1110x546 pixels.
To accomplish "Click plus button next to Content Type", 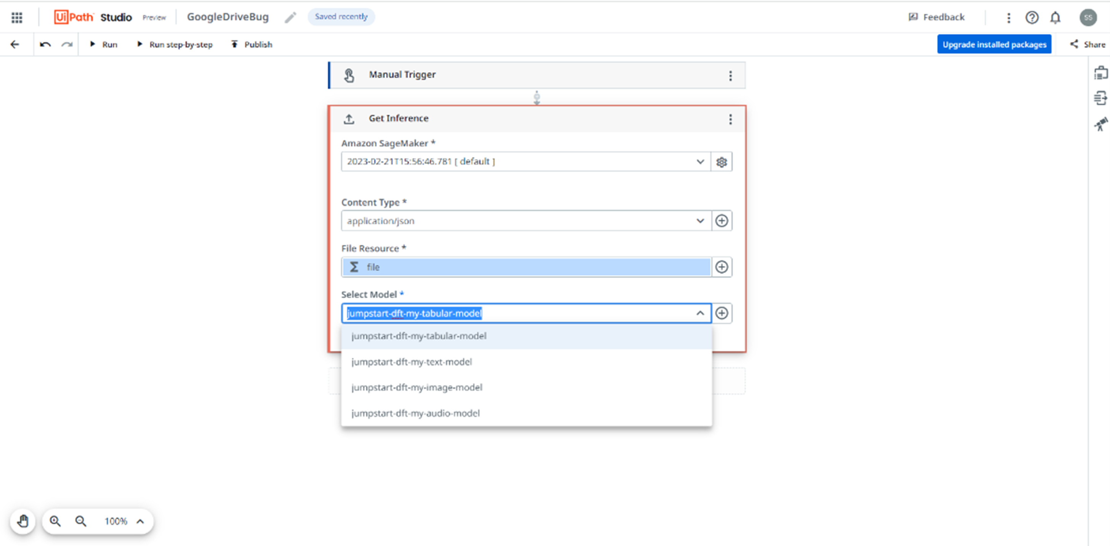I will pyautogui.click(x=722, y=221).
